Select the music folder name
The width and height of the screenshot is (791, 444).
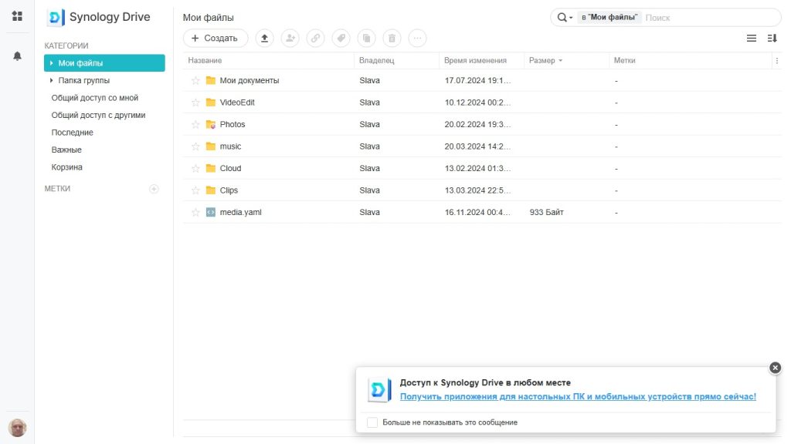coord(230,146)
